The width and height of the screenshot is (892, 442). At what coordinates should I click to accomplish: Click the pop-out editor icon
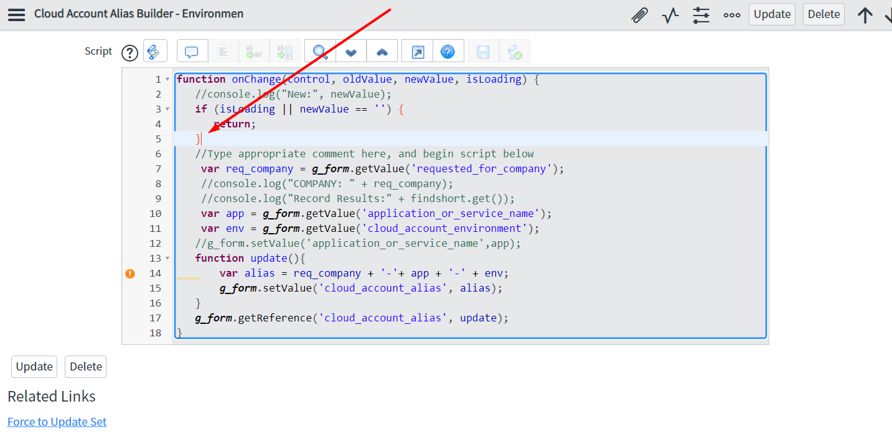point(416,51)
